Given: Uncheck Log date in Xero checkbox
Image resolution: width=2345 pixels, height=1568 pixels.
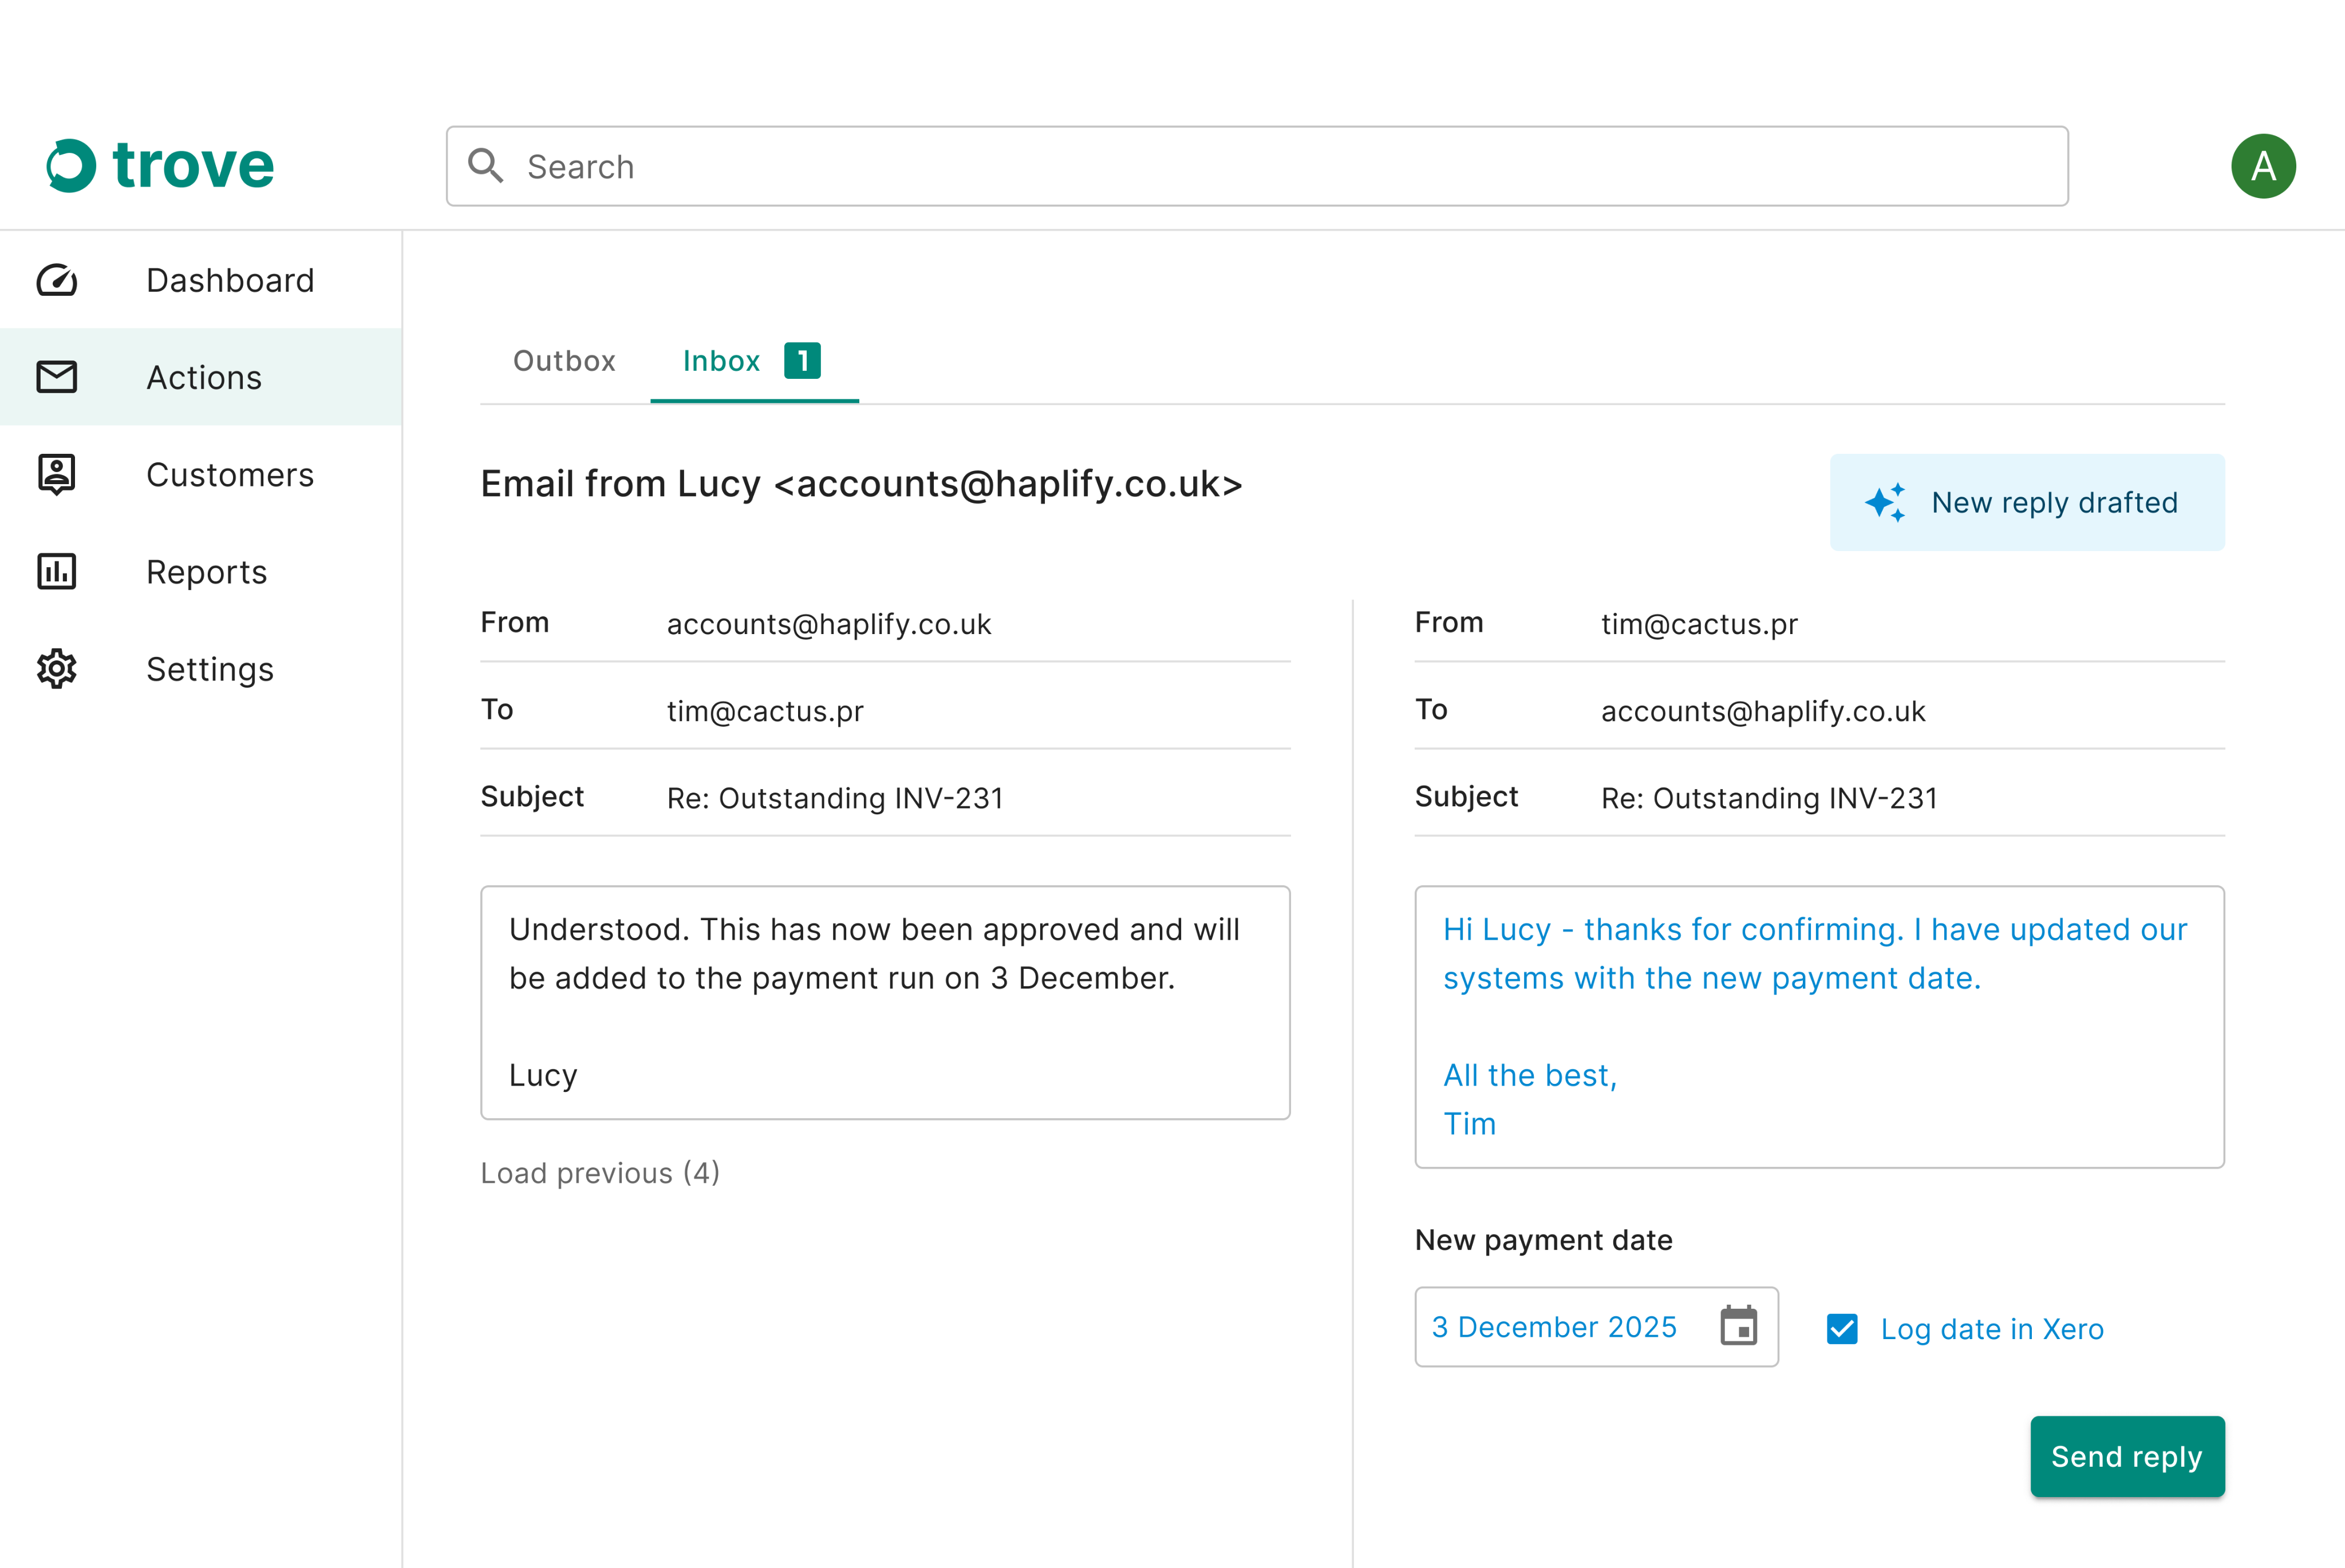Looking at the screenshot, I should (1842, 1328).
